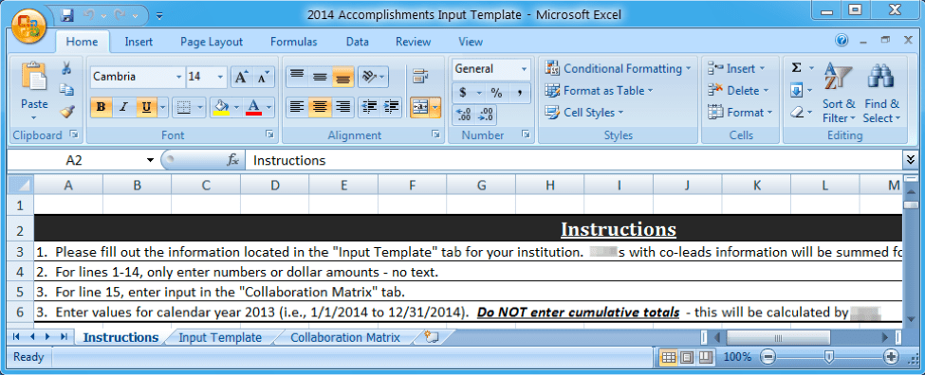Click the Save icon in quick access toolbar
This screenshot has height=375, width=925.
click(67, 14)
